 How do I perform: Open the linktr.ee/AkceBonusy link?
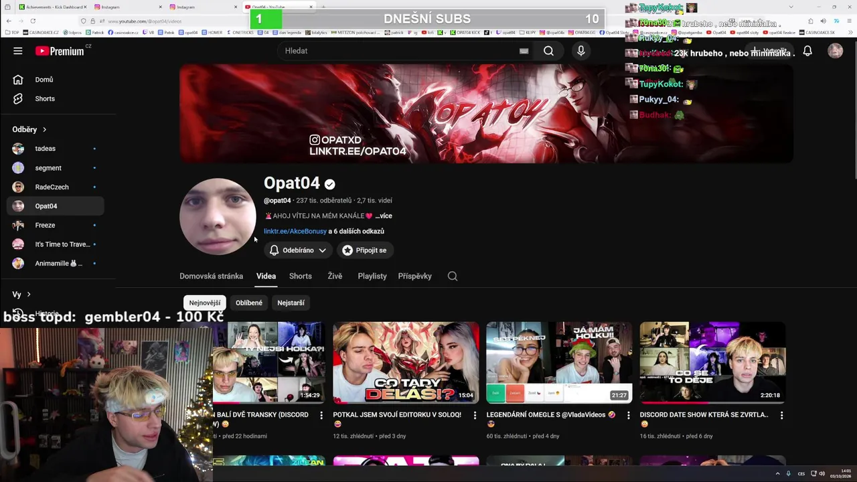295,231
